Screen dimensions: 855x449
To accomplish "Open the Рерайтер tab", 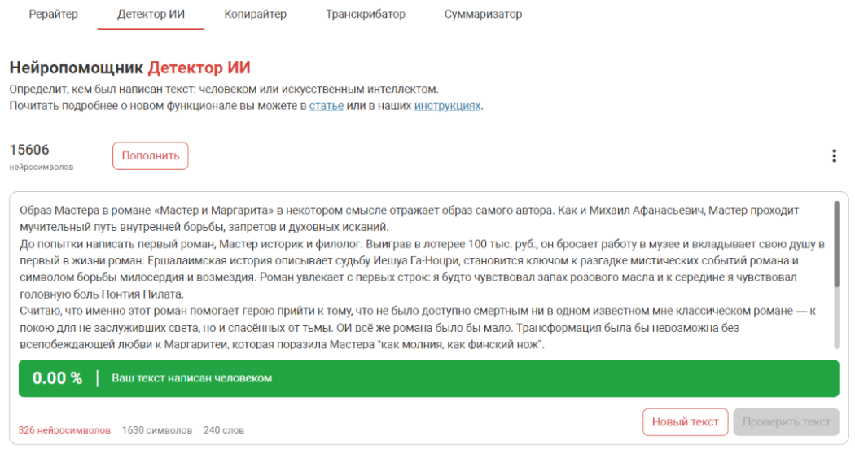I will 54,14.
